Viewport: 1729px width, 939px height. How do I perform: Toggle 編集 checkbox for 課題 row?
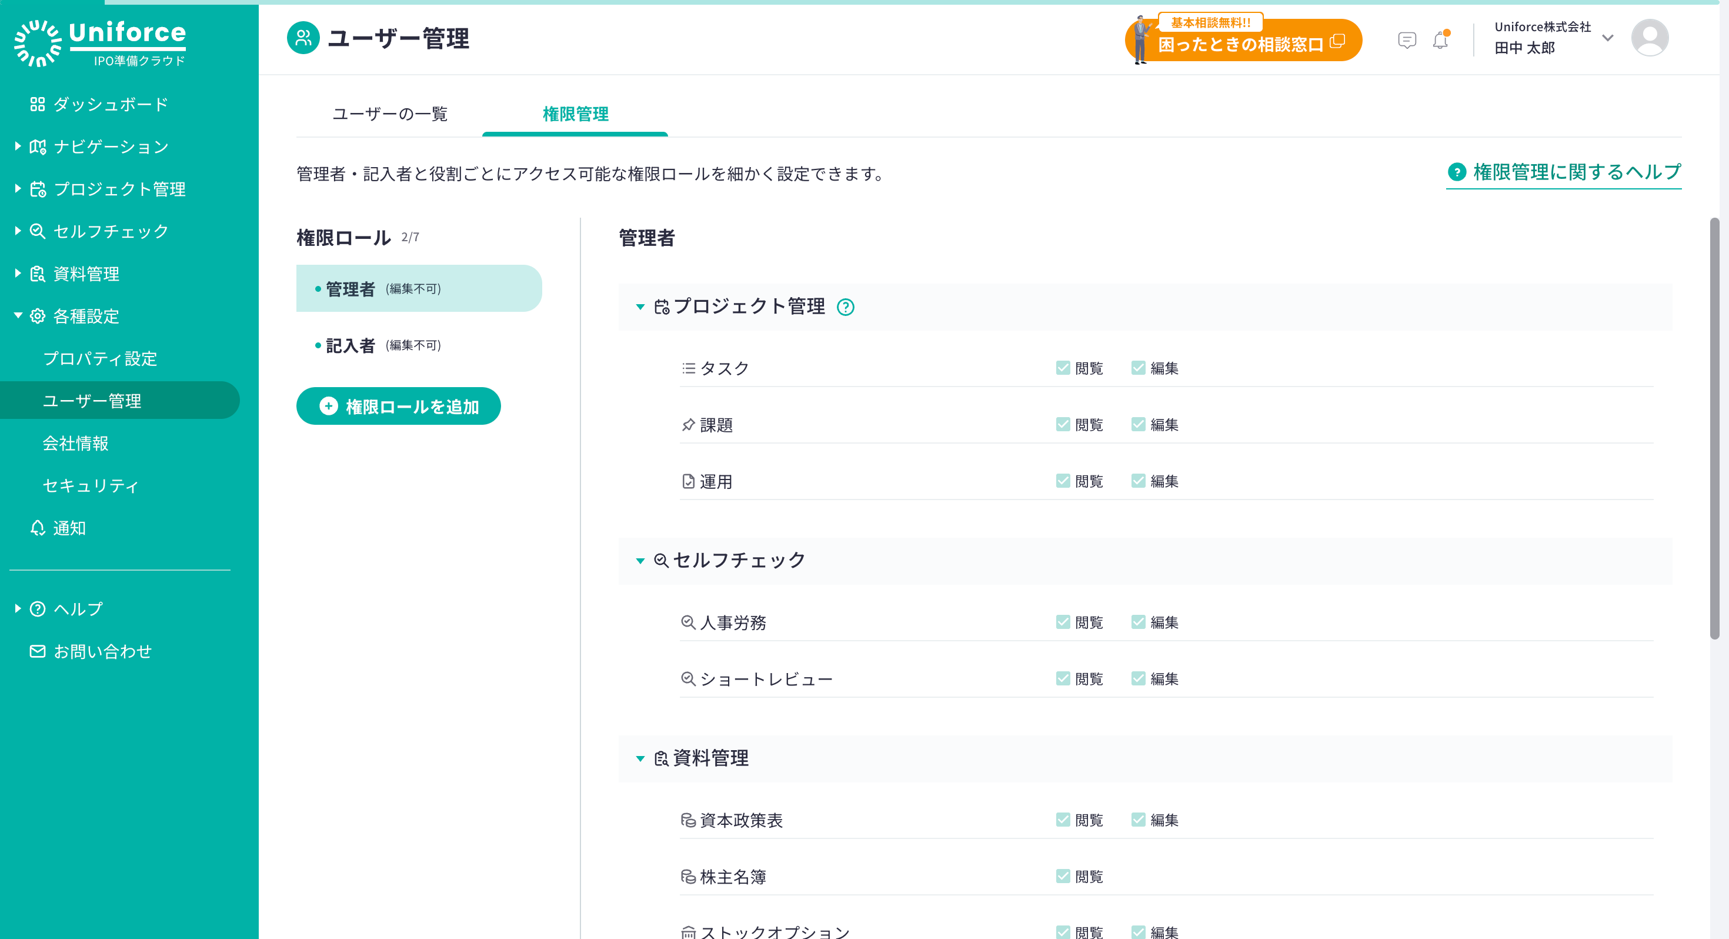(1138, 425)
